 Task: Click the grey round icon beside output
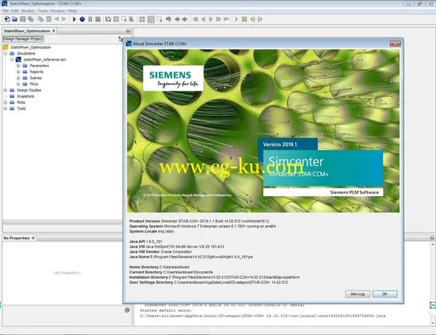tap(127, 310)
